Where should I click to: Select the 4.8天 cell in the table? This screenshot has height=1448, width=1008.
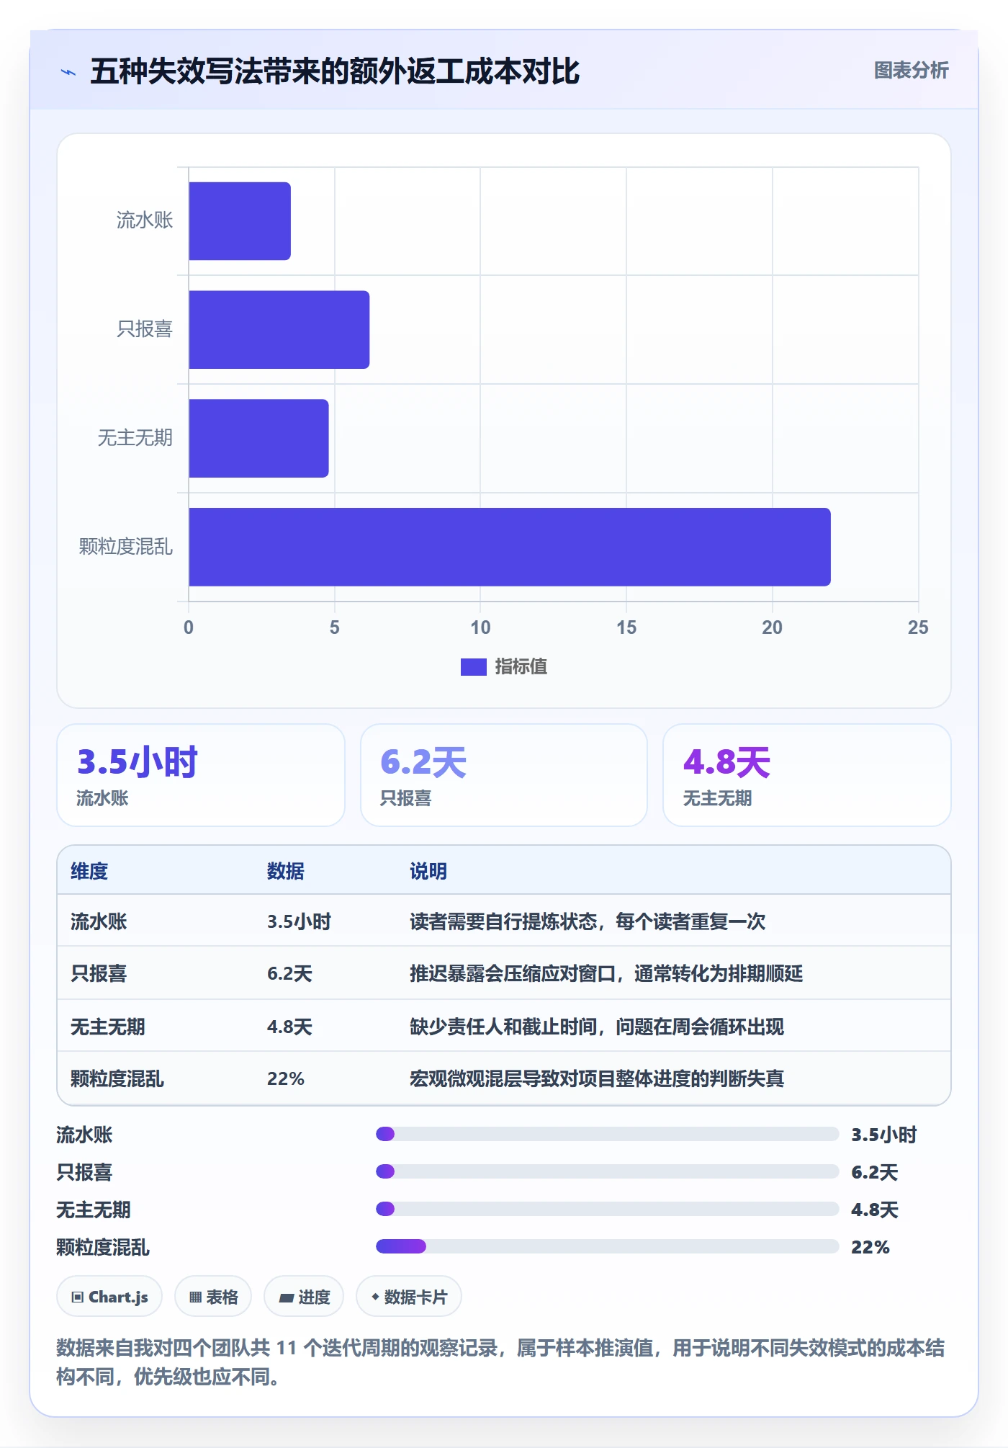(x=289, y=1027)
